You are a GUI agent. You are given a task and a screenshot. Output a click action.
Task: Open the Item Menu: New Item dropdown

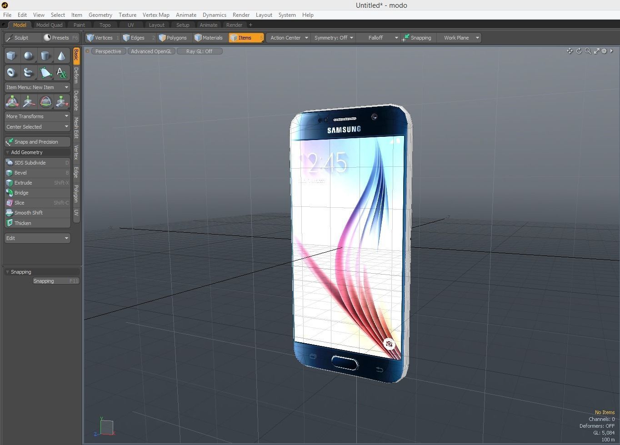click(x=37, y=87)
